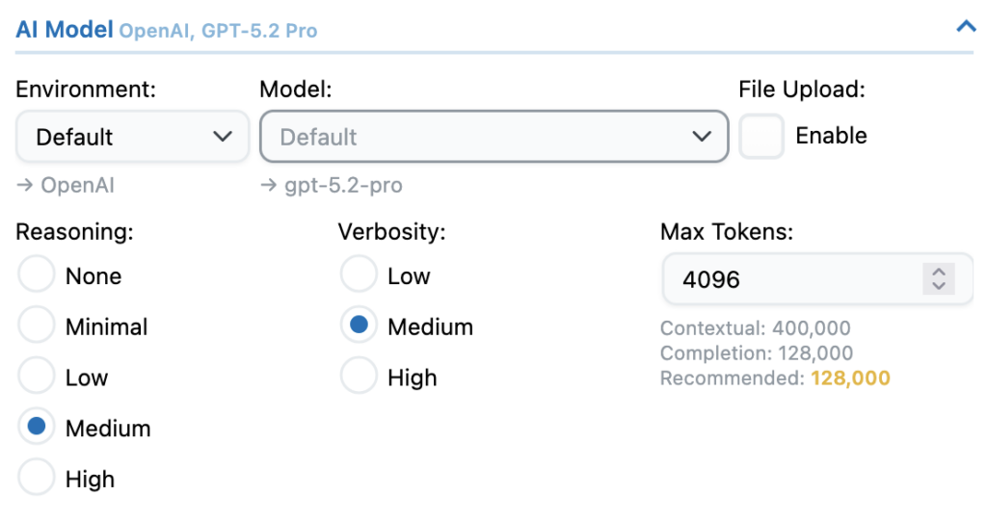Select Minimal reasoning option

(37, 326)
